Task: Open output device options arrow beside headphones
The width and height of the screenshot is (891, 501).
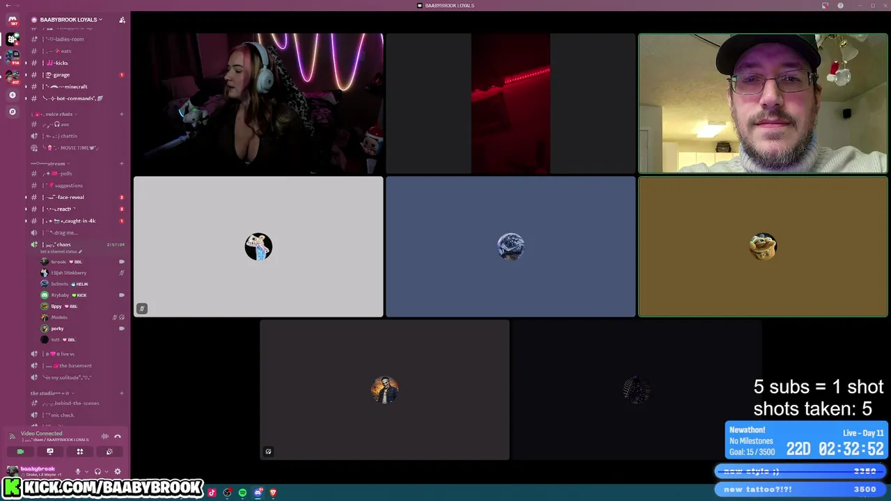Action: pyautogui.click(x=106, y=471)
